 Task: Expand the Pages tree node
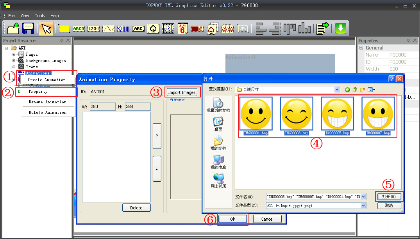pyautogui.click(x=14, y=54)
